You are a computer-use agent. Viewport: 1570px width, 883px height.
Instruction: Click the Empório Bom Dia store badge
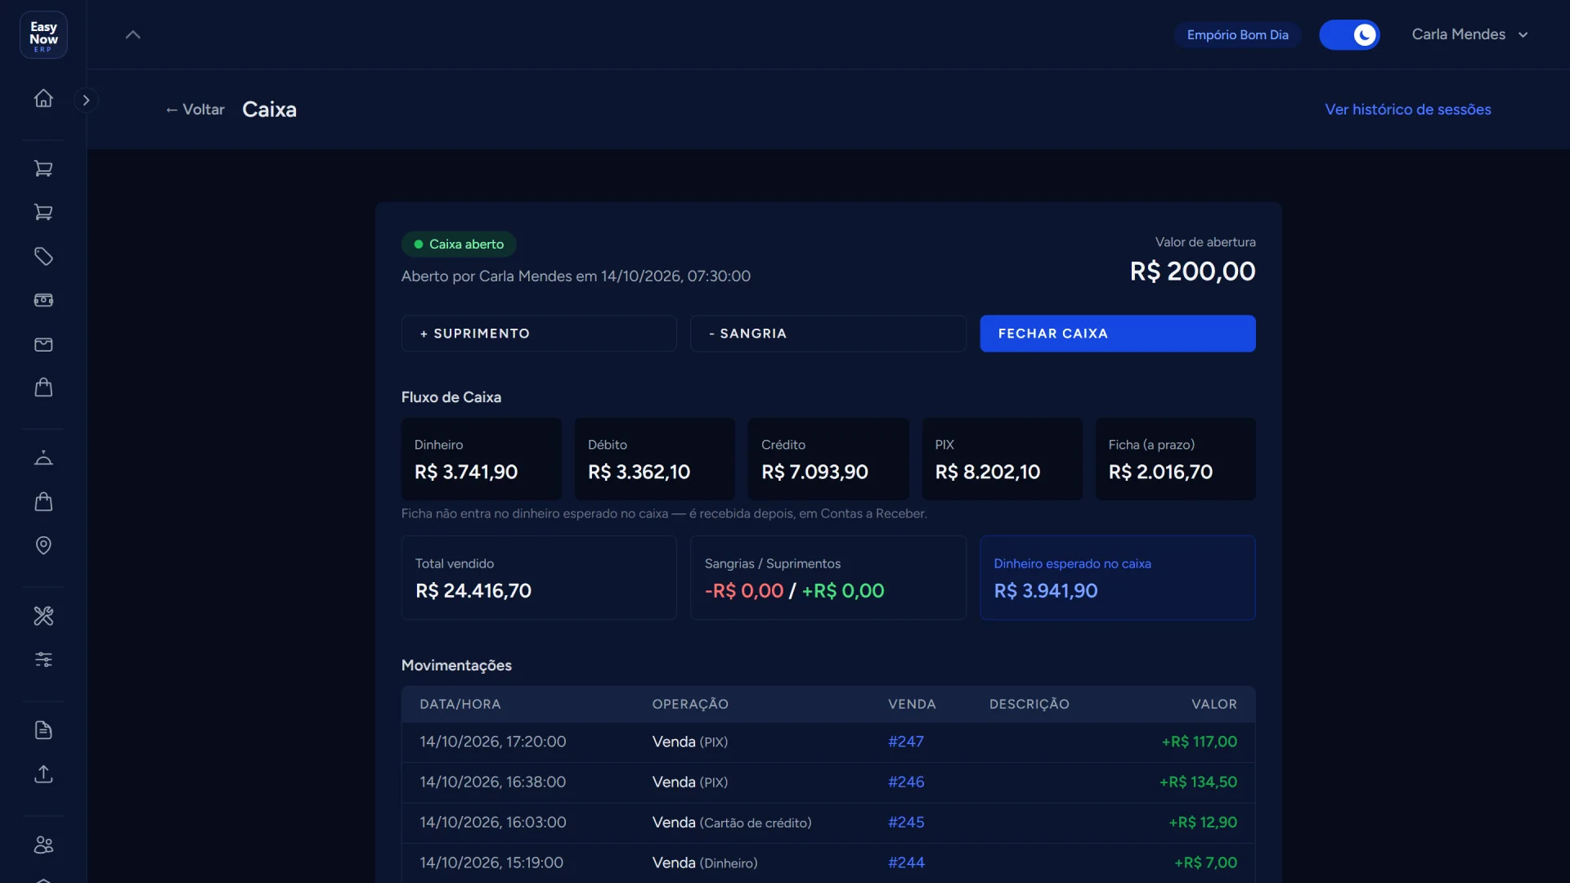1237,34
